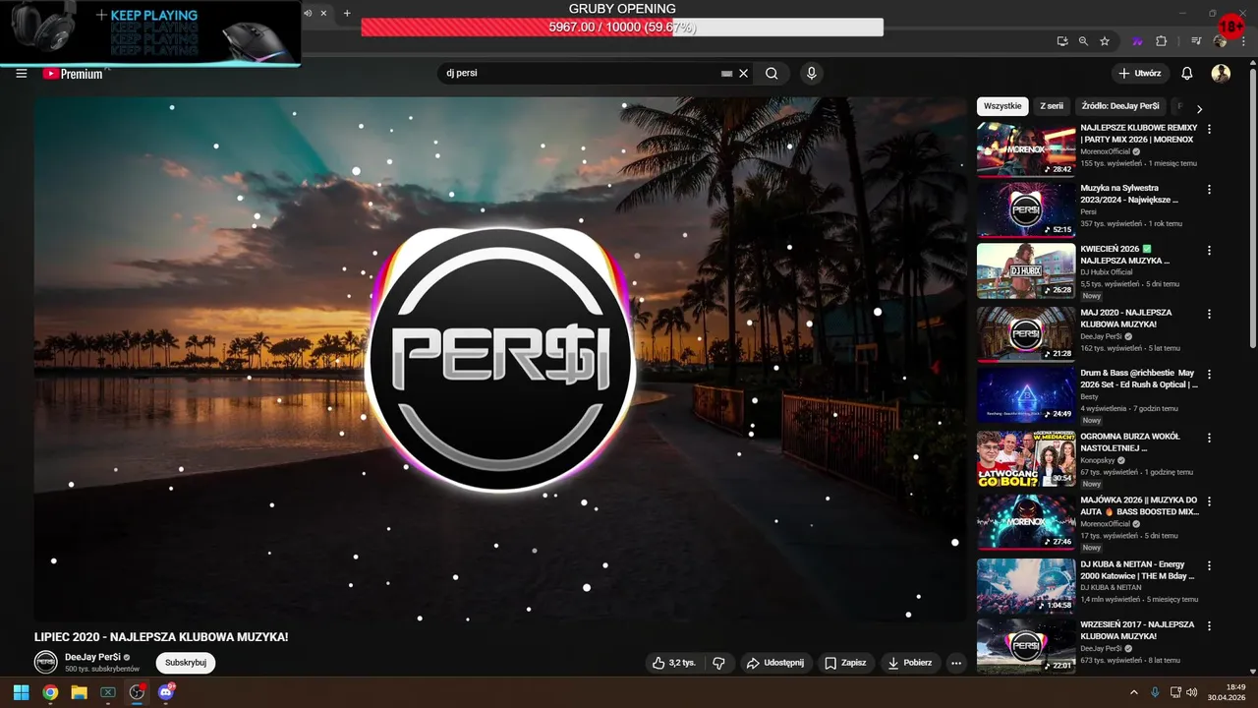The height and width of the screenshot is (708, 1258).
Task: Open options for OGROMNA BURZA video
Action: pyautogui.click(x=1210, y=438)
